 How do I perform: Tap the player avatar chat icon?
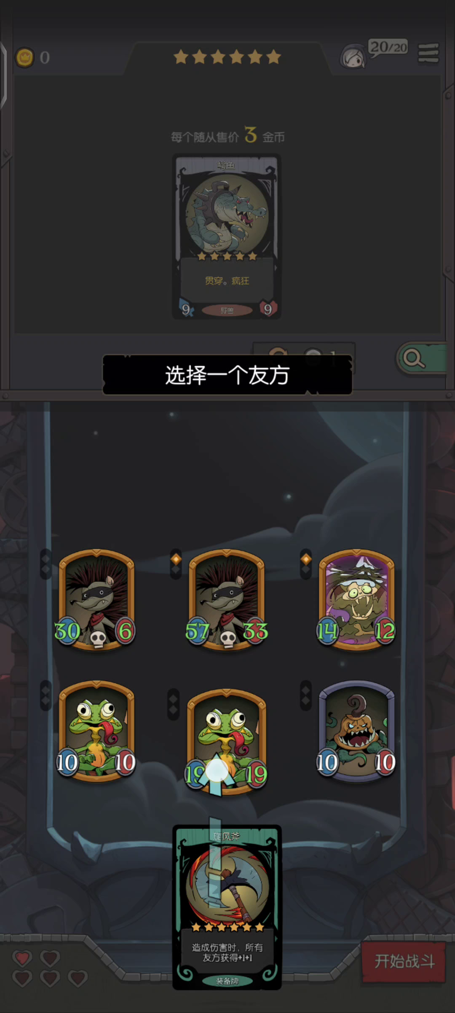353,57
